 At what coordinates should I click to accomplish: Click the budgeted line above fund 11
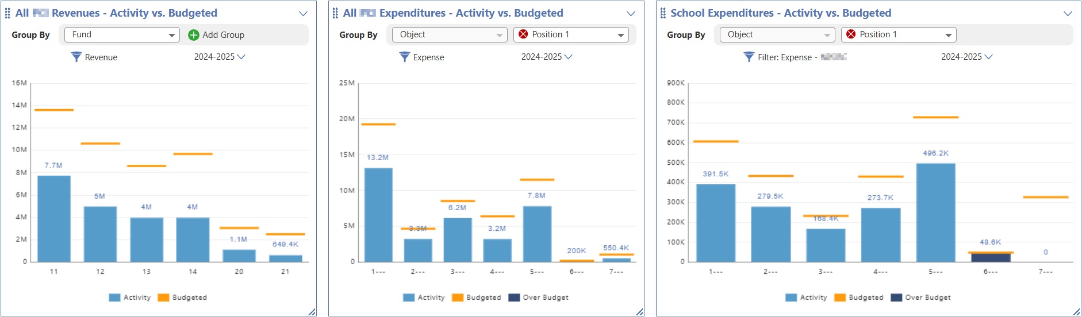[x=54, y=110]
